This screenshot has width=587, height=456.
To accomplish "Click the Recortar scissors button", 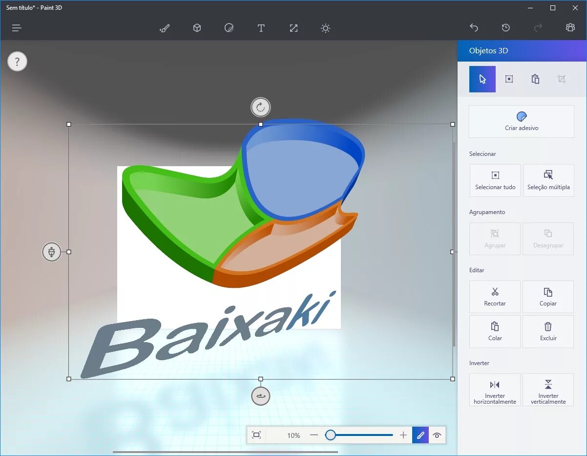I will 495,297.
